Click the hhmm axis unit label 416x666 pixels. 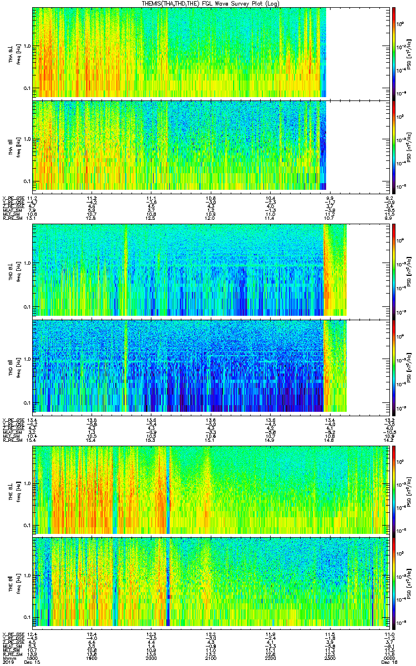point(8,658)
